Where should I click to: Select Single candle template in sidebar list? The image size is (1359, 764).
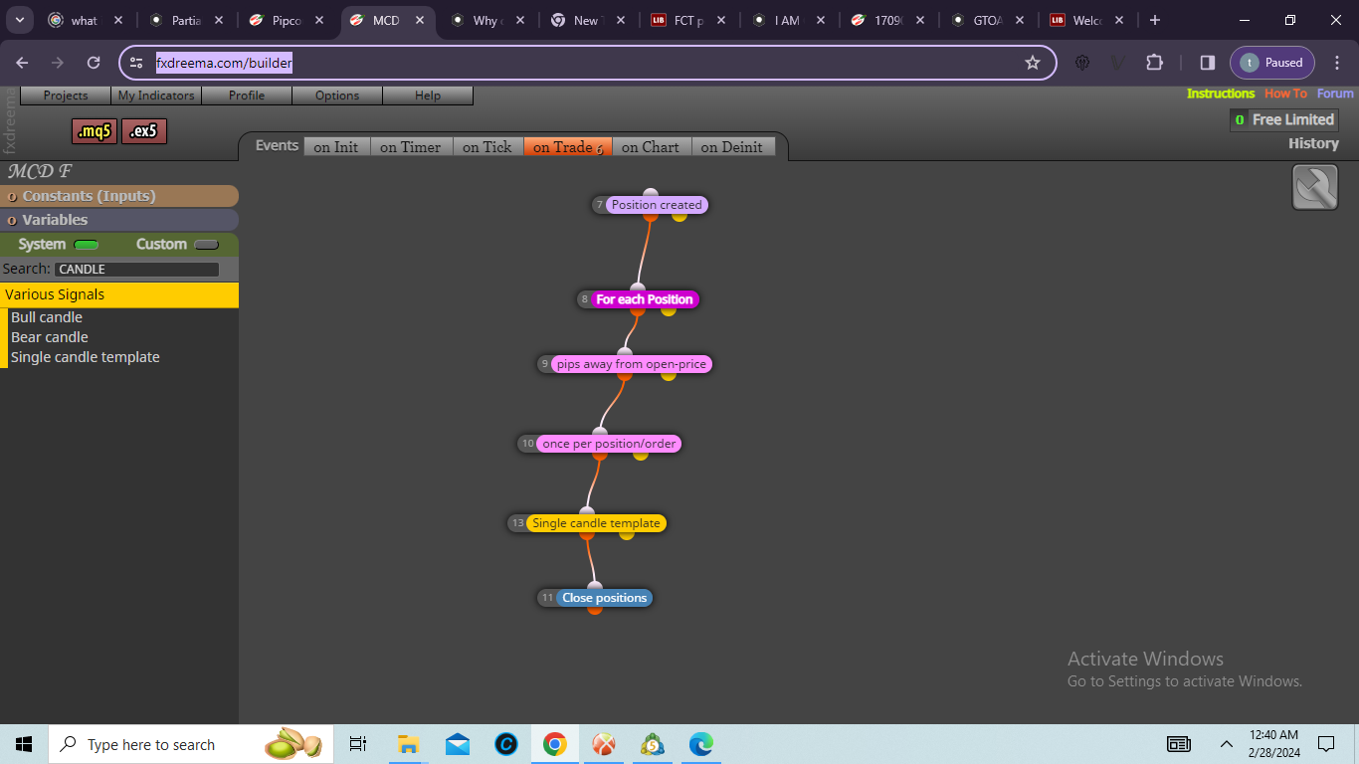[86, 357]
